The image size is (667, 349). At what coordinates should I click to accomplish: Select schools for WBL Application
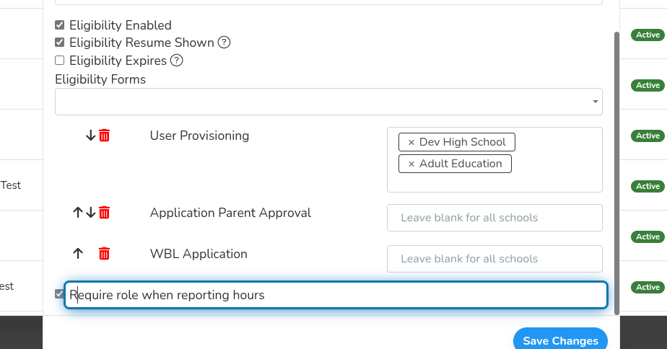point(494,259)
